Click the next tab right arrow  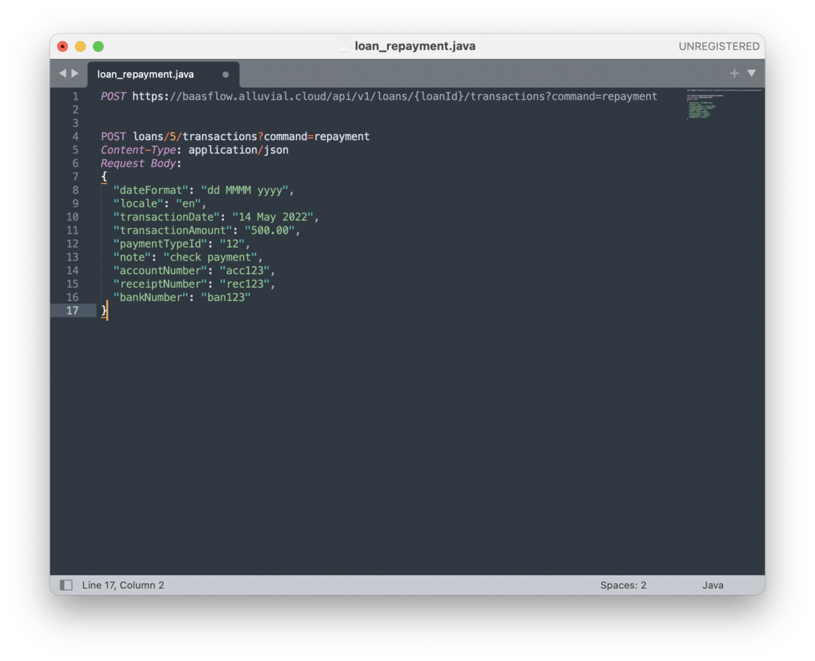pos(75,73)
